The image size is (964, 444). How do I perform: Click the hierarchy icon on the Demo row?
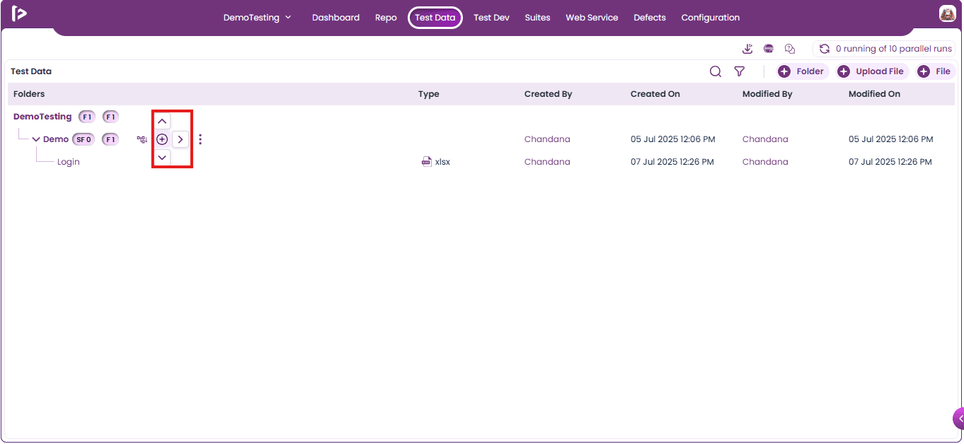(x=142, y=139)
